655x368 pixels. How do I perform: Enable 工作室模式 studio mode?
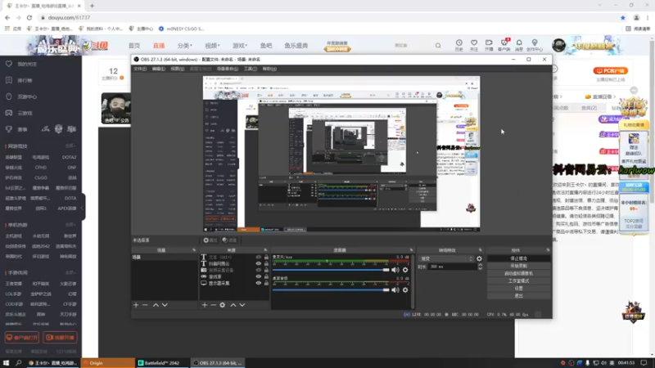tap(518, 280)
